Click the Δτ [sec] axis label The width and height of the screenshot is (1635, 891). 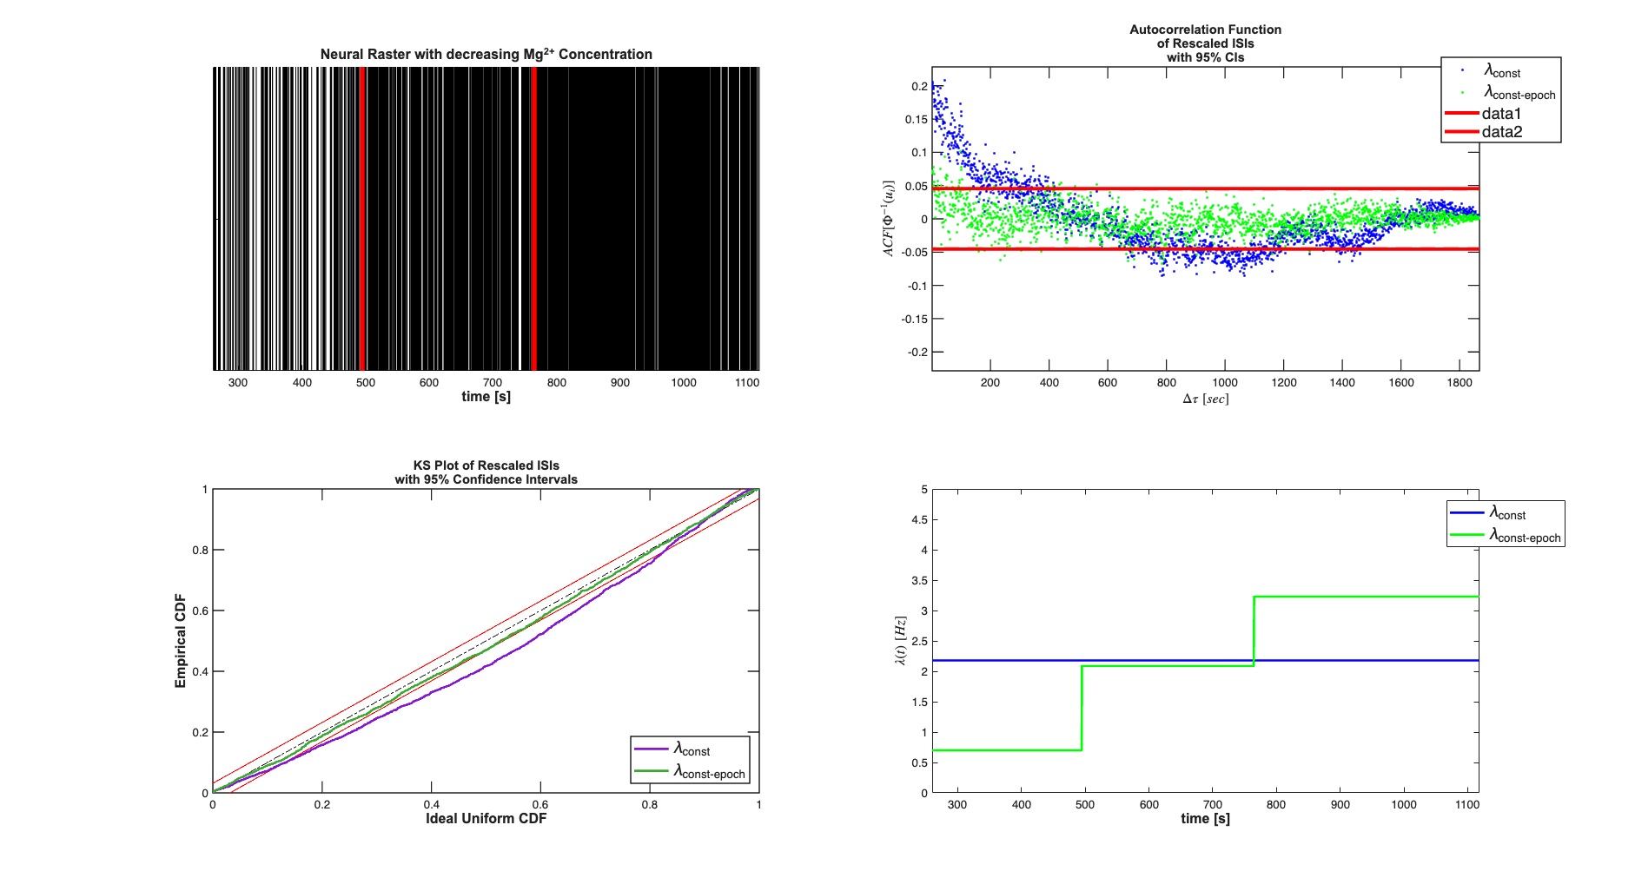1205,399
